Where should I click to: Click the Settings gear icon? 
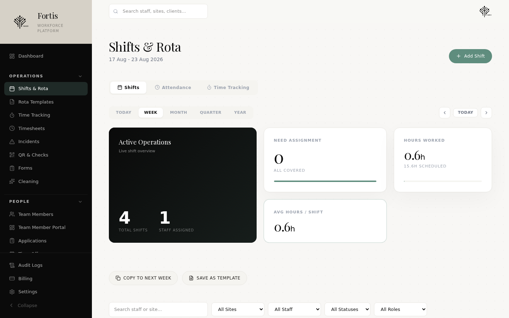(x=12, y=292)
